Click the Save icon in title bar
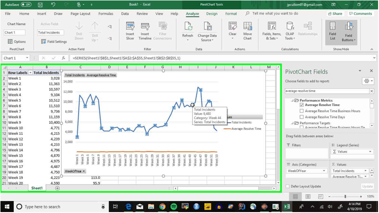The height and width of the screenshot is (213, 379). [41, 5]
